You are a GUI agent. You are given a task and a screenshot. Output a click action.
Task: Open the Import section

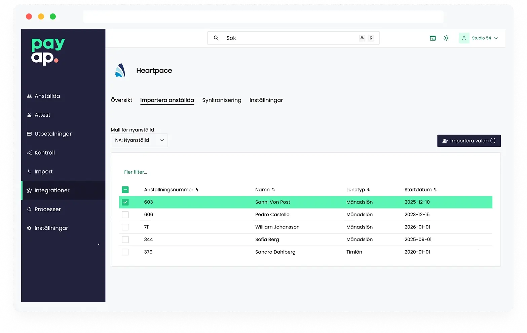(x=43, y=171)
